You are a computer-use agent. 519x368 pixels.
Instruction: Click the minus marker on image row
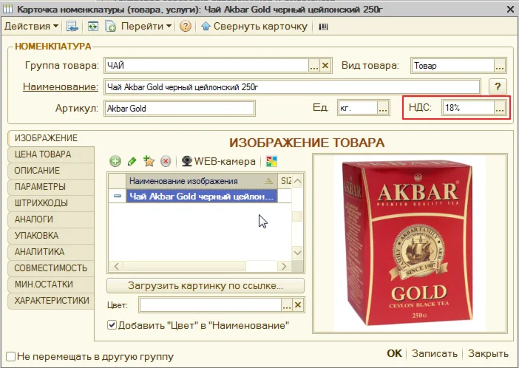(117, 197)
